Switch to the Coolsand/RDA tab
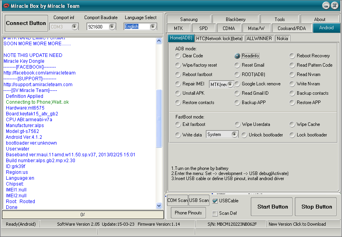 point(292,28)
